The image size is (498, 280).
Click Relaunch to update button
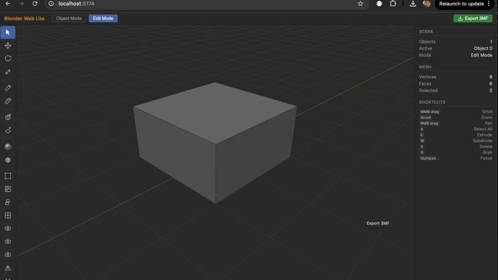[461, 3]
